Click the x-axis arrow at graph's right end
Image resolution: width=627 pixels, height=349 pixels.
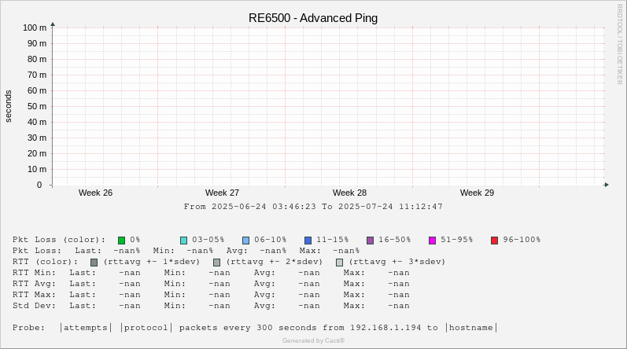(x=606, y=185)
